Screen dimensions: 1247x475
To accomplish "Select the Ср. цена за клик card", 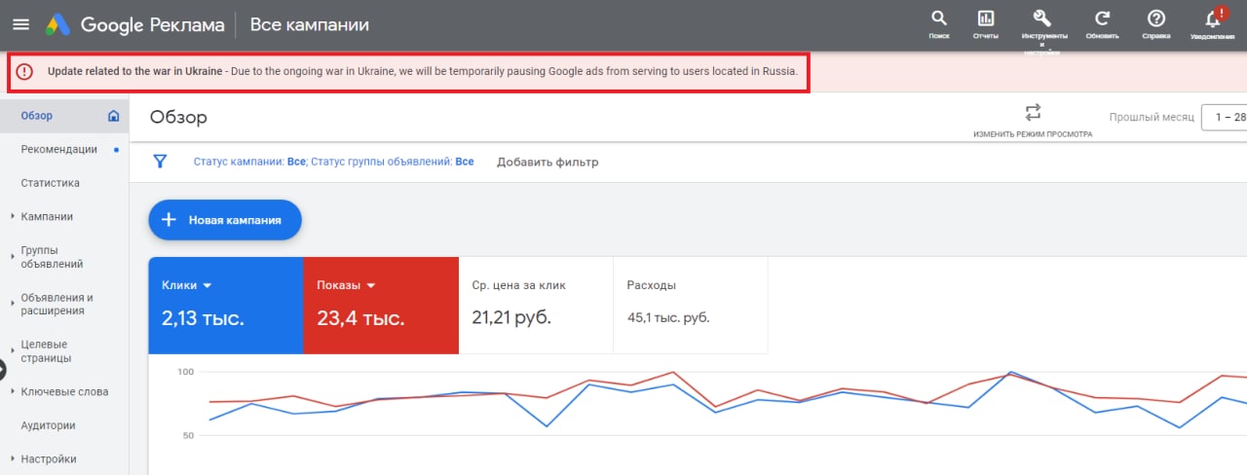I will [536, 306].
